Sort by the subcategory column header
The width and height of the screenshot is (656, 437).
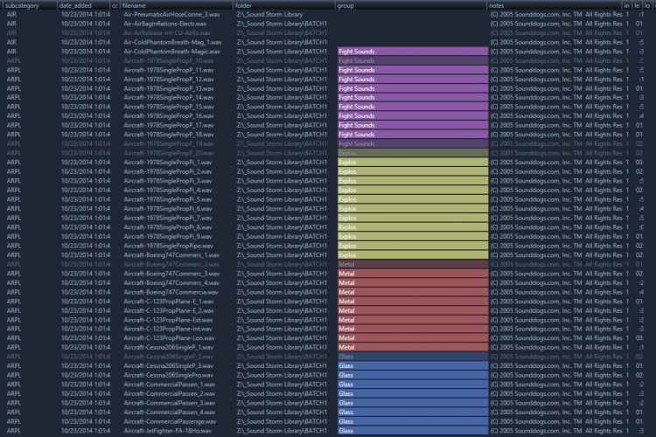click(29, 5)
